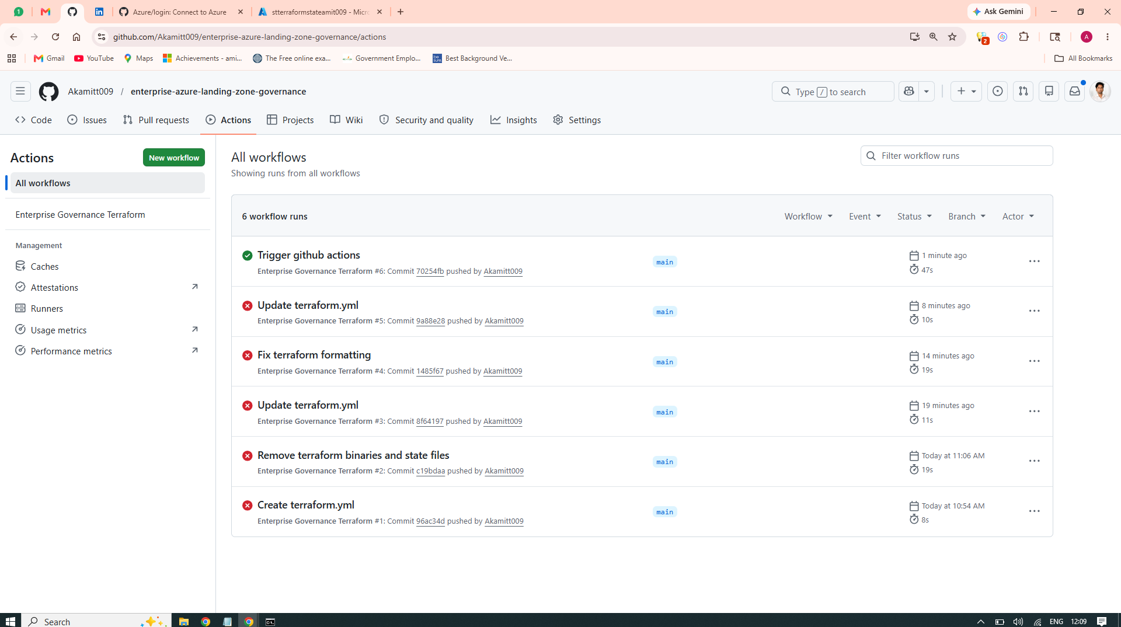This screenshot has height=627, width=1121.
Task: Open the Fix terraform formatting run
Action: (x=314, y=355)
